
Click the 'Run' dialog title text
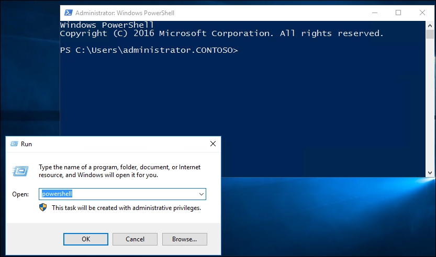click(x=26, y=144)
